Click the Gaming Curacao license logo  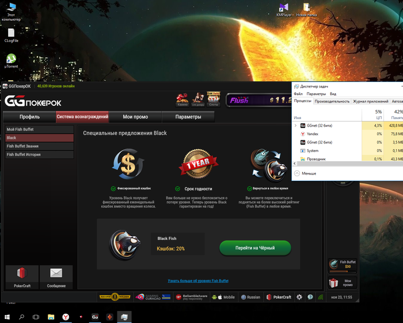point(153,297)
